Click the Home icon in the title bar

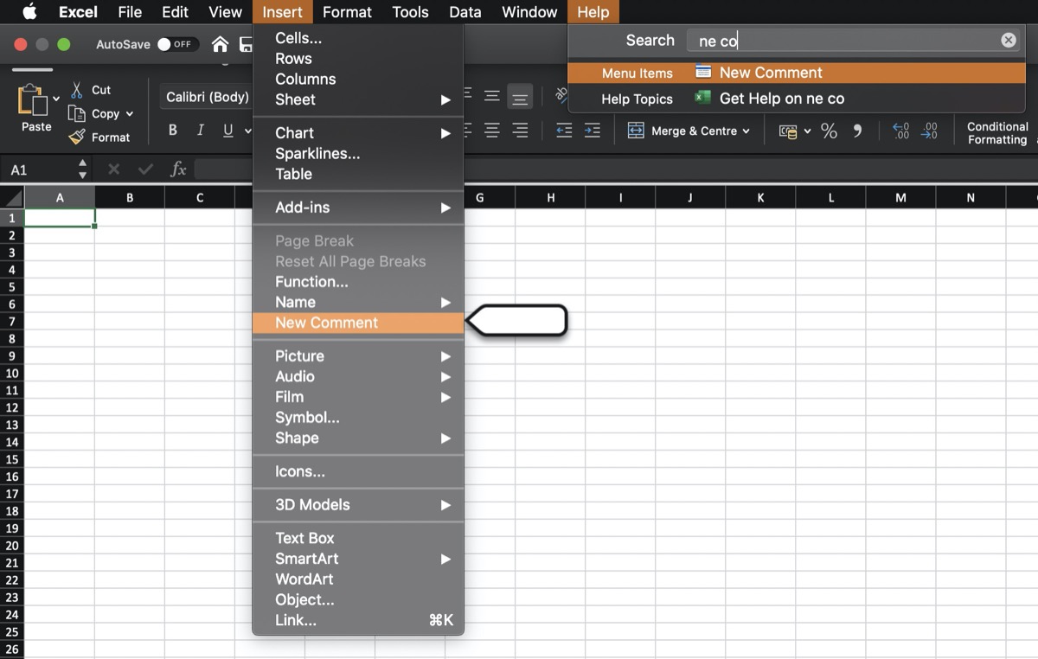pyautogui.click(x=221, y=44)
